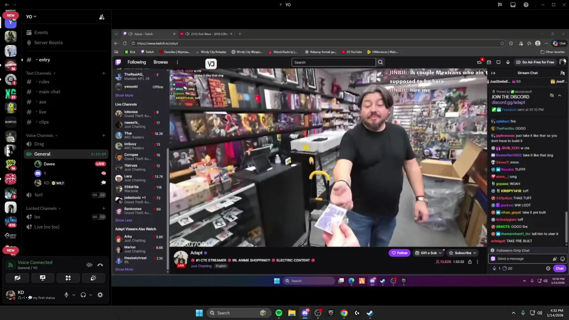Show hidden system tray icons chevron

tap(513, 313)
